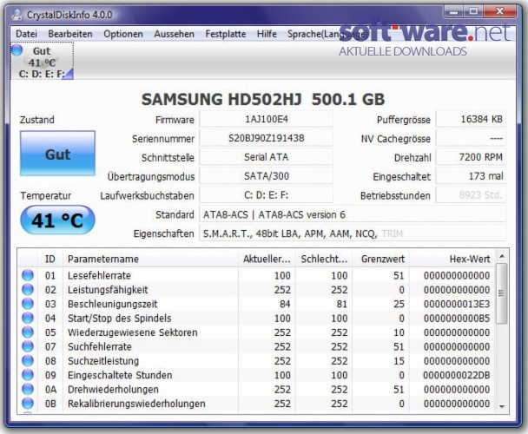Click the CrystalDiskInfo title bar app icon
528x434 pixels.
(x=16, y=15)
